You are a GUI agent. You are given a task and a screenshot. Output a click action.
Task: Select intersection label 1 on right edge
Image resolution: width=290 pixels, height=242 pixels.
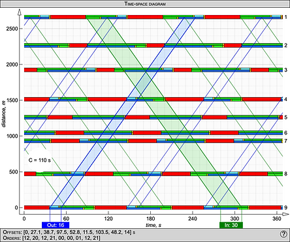[x=286, y=17]
